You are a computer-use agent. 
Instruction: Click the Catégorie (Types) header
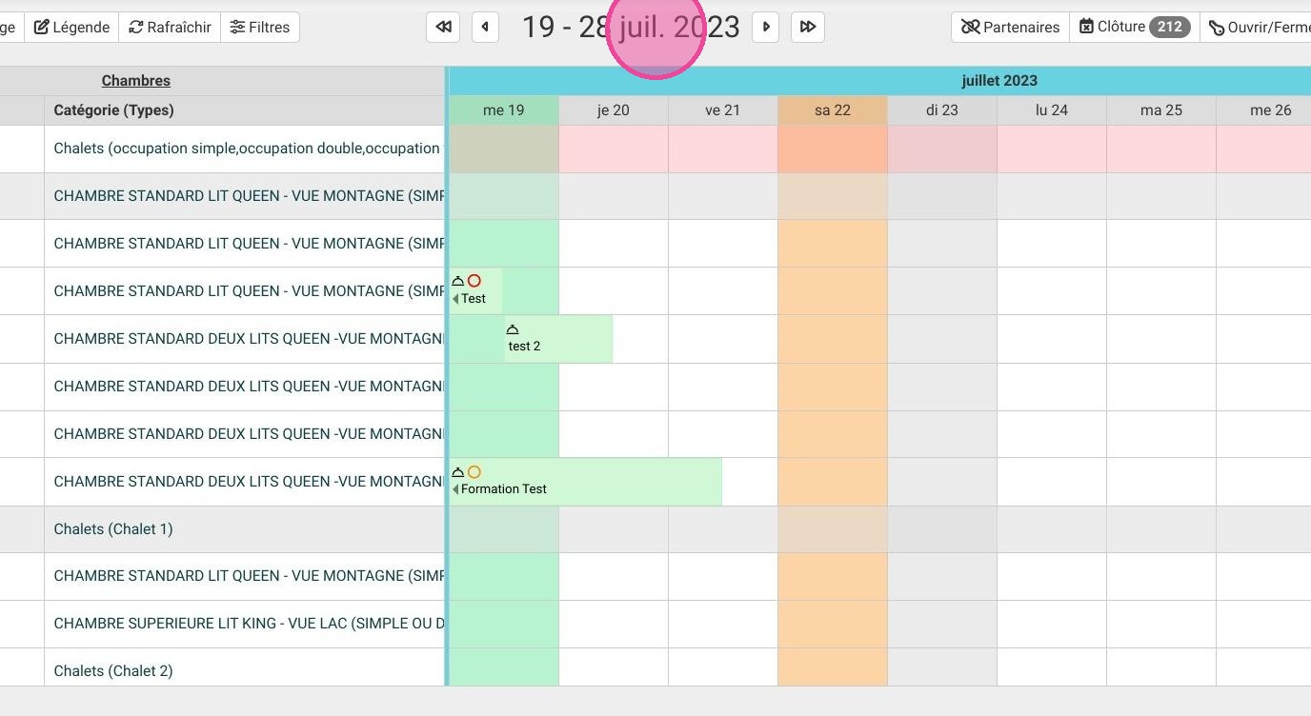coord(114,110)
